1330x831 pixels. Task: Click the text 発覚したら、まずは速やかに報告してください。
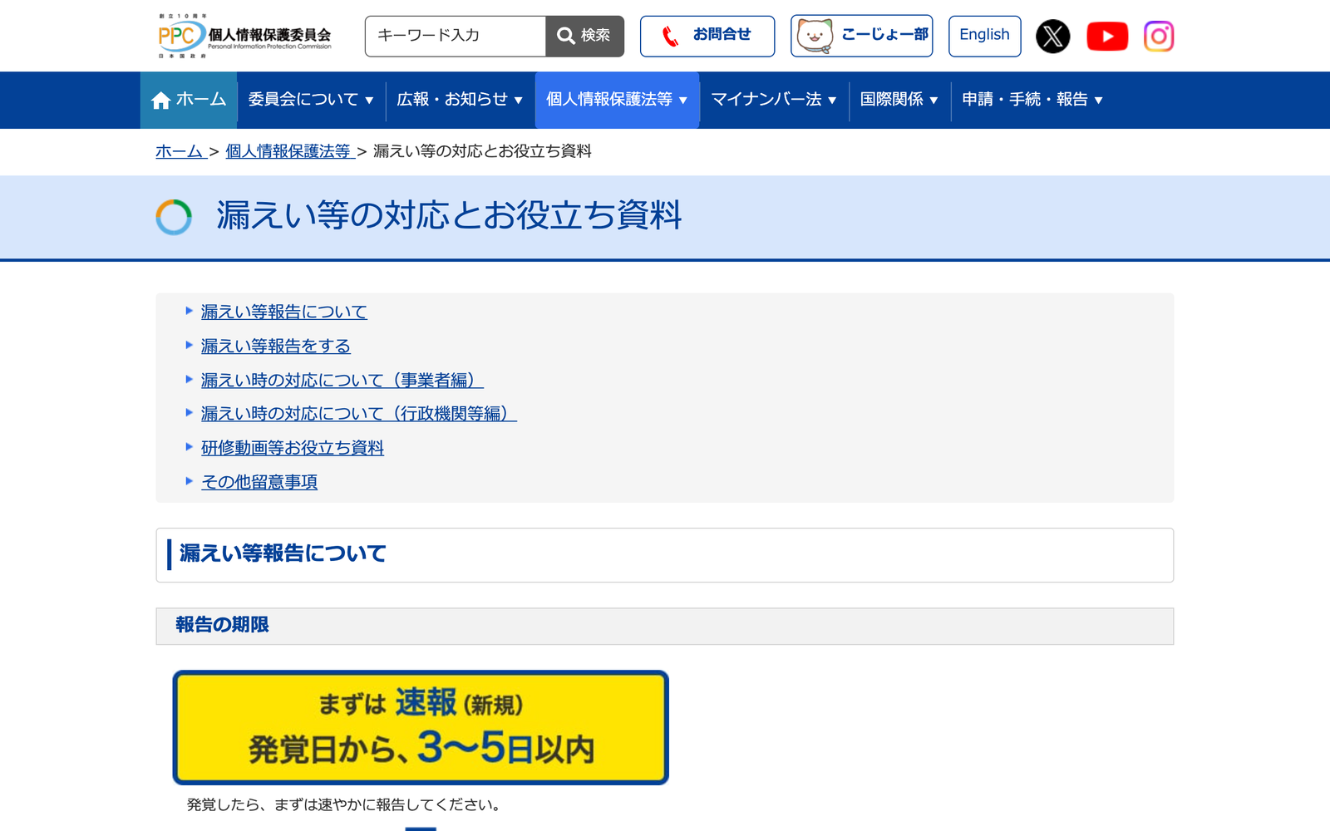pos(343,804)
